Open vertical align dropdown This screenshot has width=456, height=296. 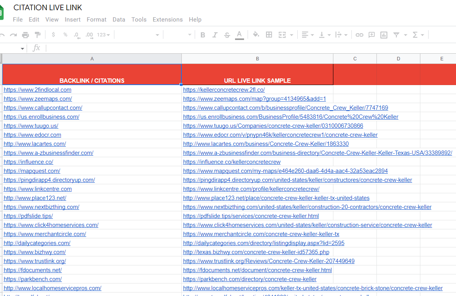[x=325, y=35]
